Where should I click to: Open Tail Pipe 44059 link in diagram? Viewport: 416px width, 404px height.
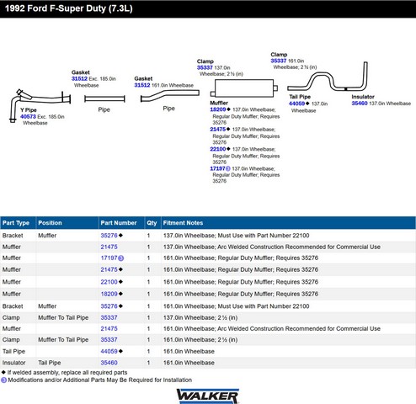tap(296, 104)
